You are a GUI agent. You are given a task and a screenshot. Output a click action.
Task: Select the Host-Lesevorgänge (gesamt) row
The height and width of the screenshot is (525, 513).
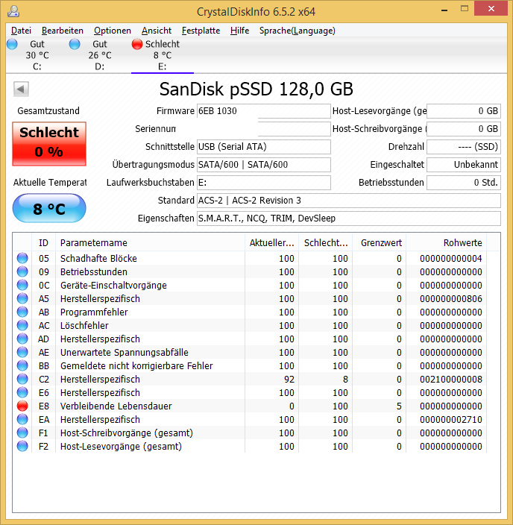coord(250,446)
